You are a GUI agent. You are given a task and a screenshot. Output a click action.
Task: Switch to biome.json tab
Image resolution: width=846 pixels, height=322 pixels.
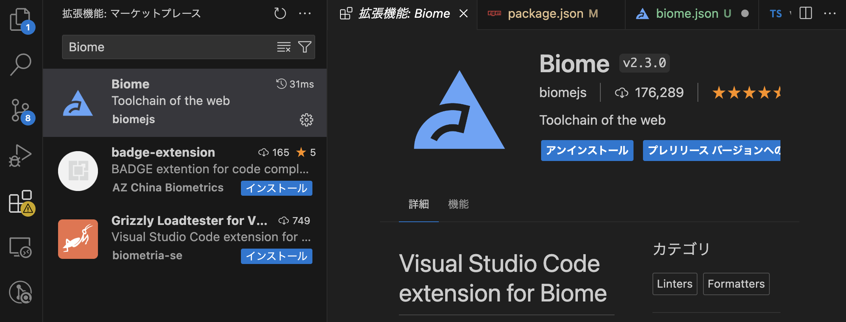pos(692,14)
